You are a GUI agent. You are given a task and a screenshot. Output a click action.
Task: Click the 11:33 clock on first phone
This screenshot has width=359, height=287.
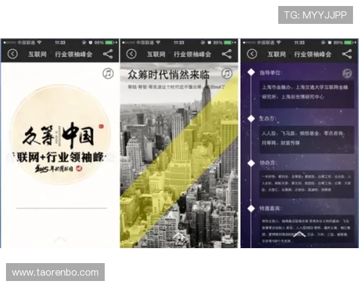pos(60,42)
